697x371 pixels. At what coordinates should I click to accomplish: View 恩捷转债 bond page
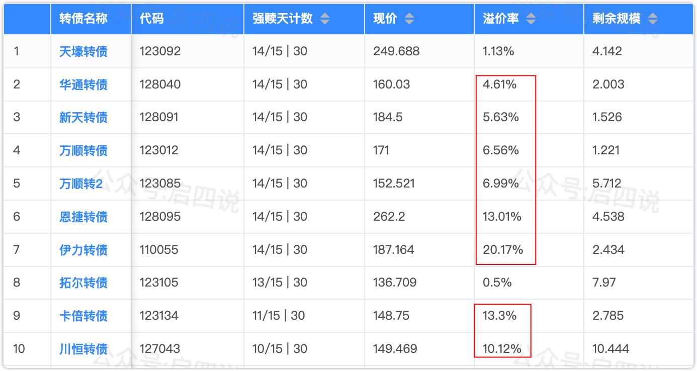tap(83, 217)
